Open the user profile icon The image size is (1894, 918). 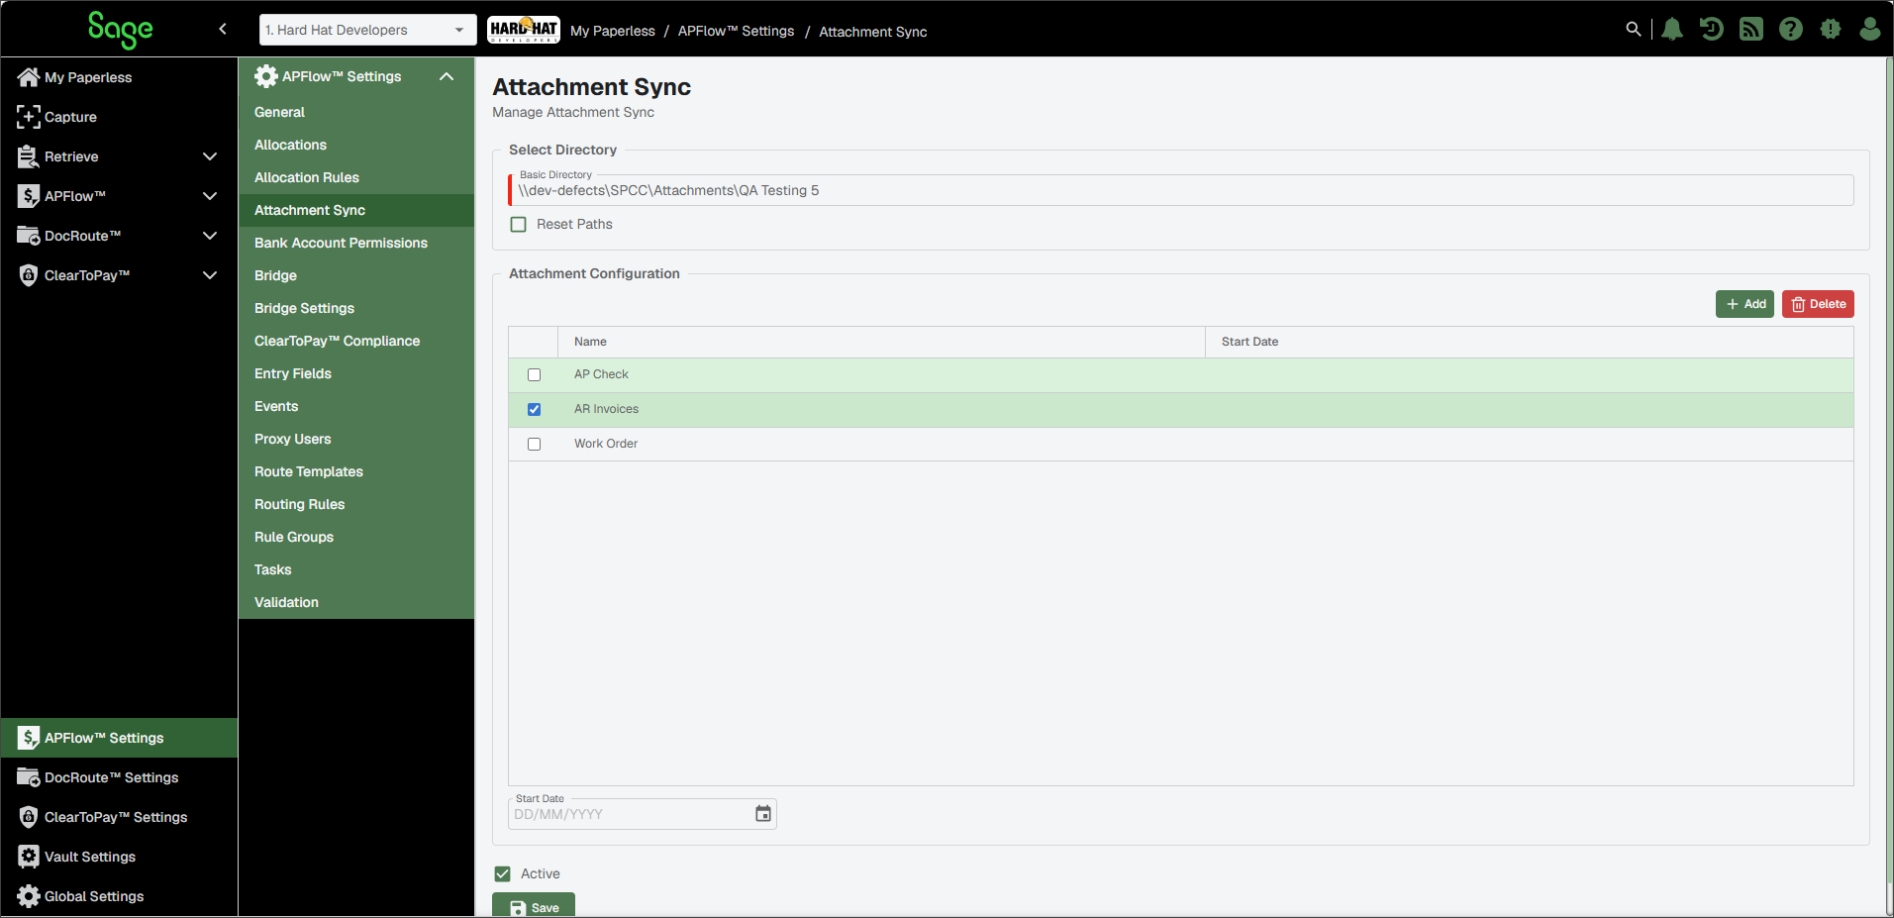tap(1870, 30)
